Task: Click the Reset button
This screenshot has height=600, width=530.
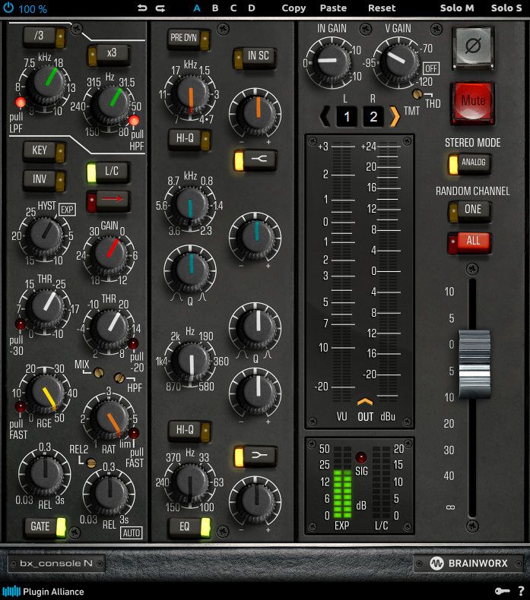Action: (x=382, y=8)
